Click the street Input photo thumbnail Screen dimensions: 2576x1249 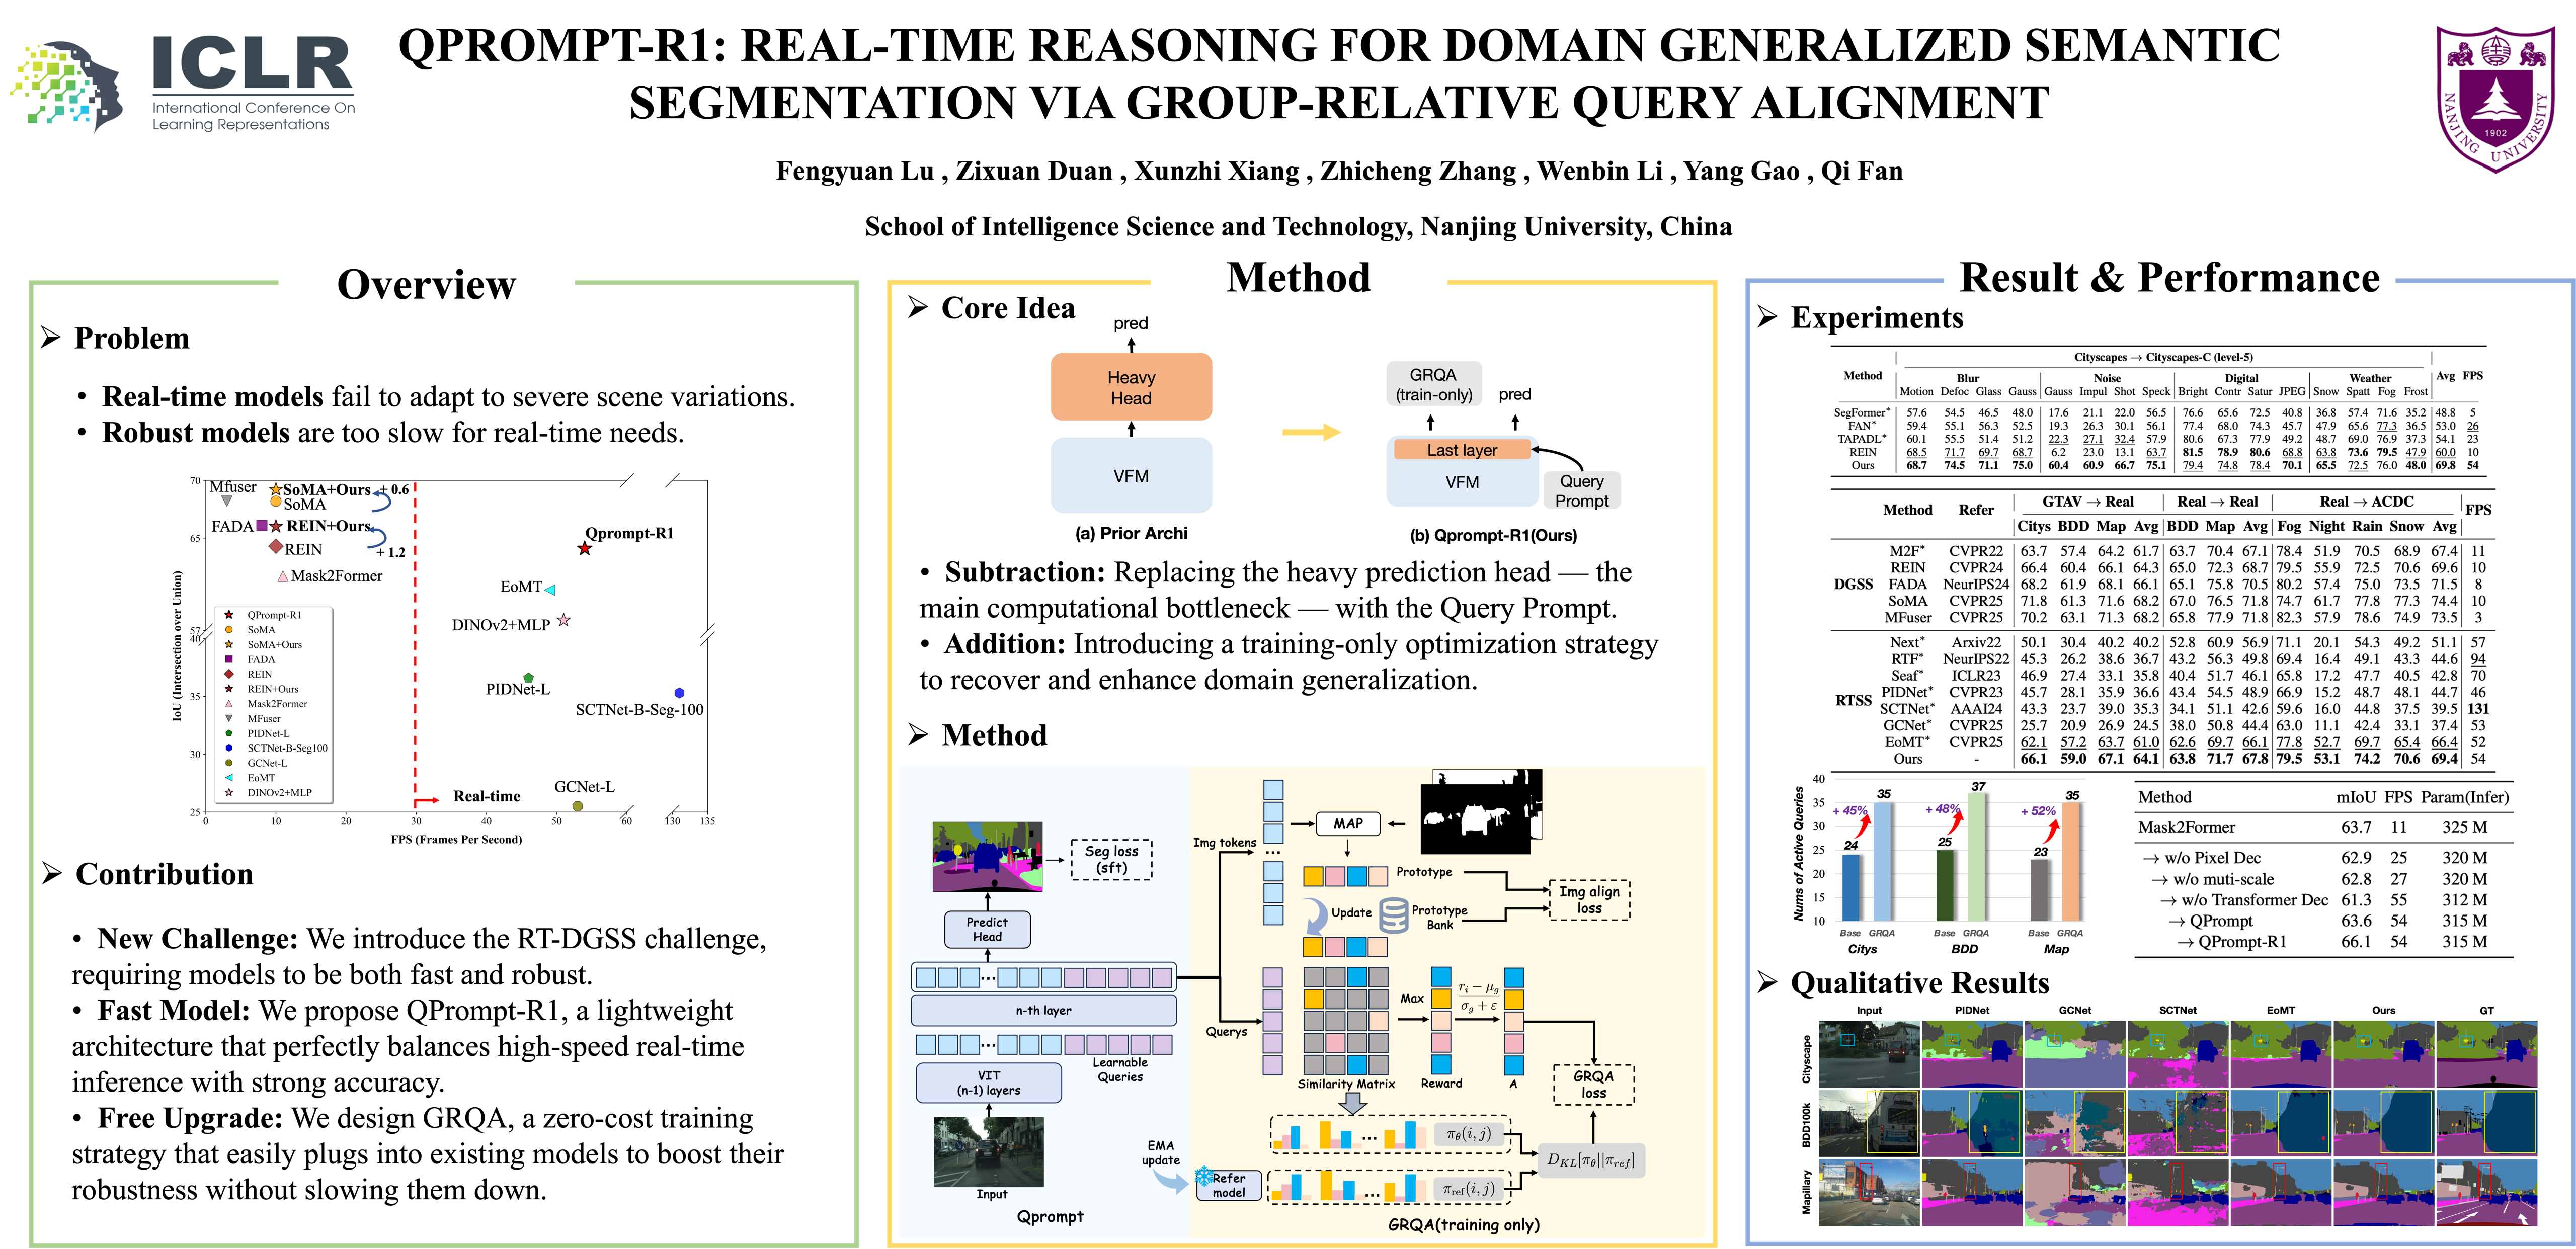(x=988, y=1152)
